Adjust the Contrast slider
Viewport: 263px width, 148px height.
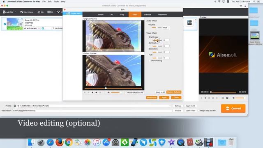[x=157, y=46]
